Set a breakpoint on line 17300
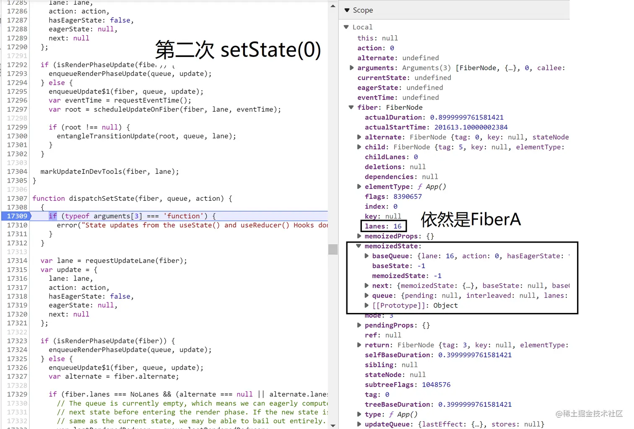 tap(17, 136)
